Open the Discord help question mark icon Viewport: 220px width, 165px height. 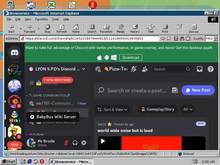point(211,69)
